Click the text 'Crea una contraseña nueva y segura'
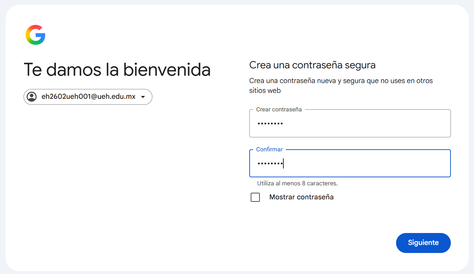Image resolution: width=474 pixels, height=274 pixels. [x=307, y=81]
